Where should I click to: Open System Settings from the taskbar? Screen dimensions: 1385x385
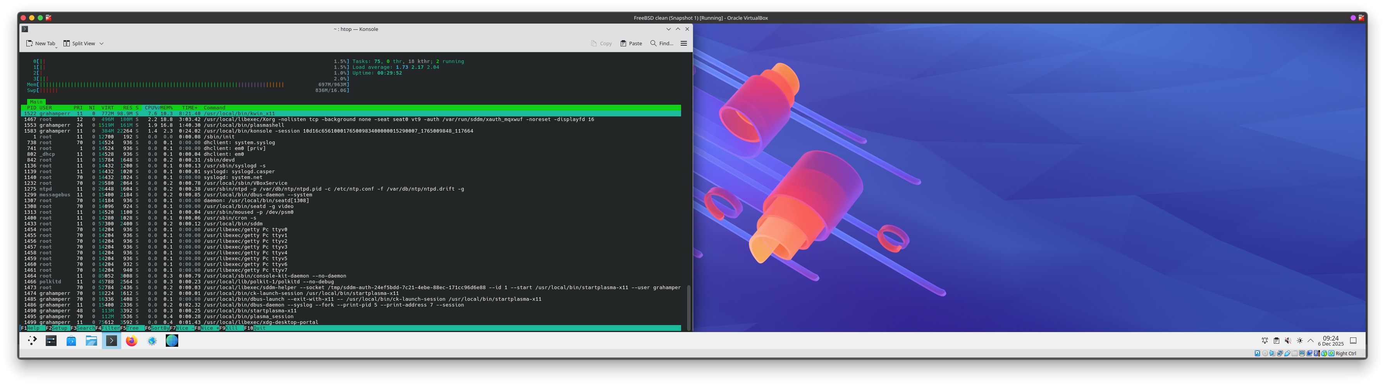[x=51, y=341]
